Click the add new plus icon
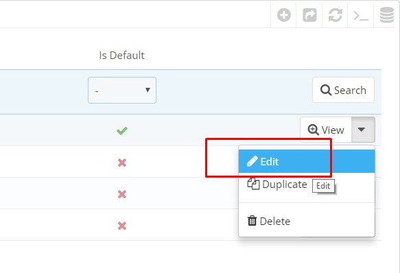This screenshot has width=400, height=273. pos(283,15)
